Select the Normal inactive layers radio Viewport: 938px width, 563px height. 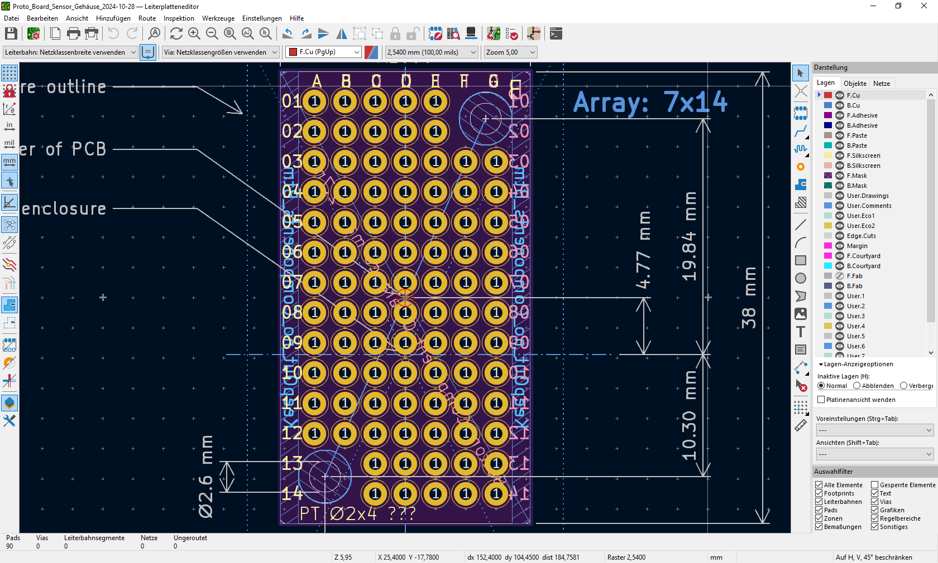821,386
